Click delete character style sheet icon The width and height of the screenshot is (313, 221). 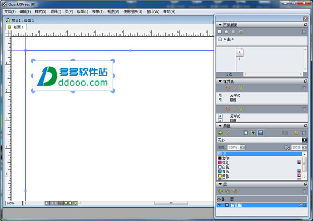pos(304,109)
